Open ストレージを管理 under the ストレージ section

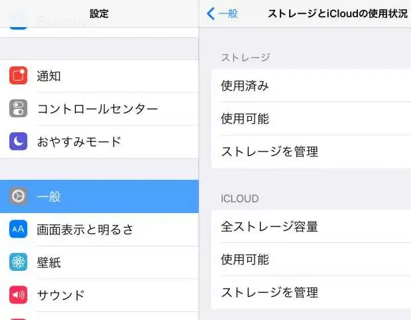pyautogui.click(x=312, y=151)
